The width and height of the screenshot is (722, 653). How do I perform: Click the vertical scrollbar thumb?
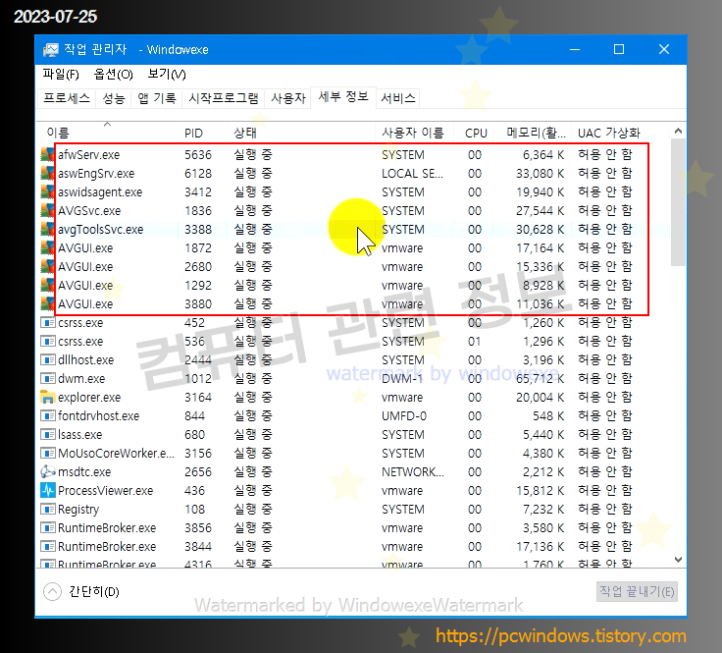pos(678,202)
